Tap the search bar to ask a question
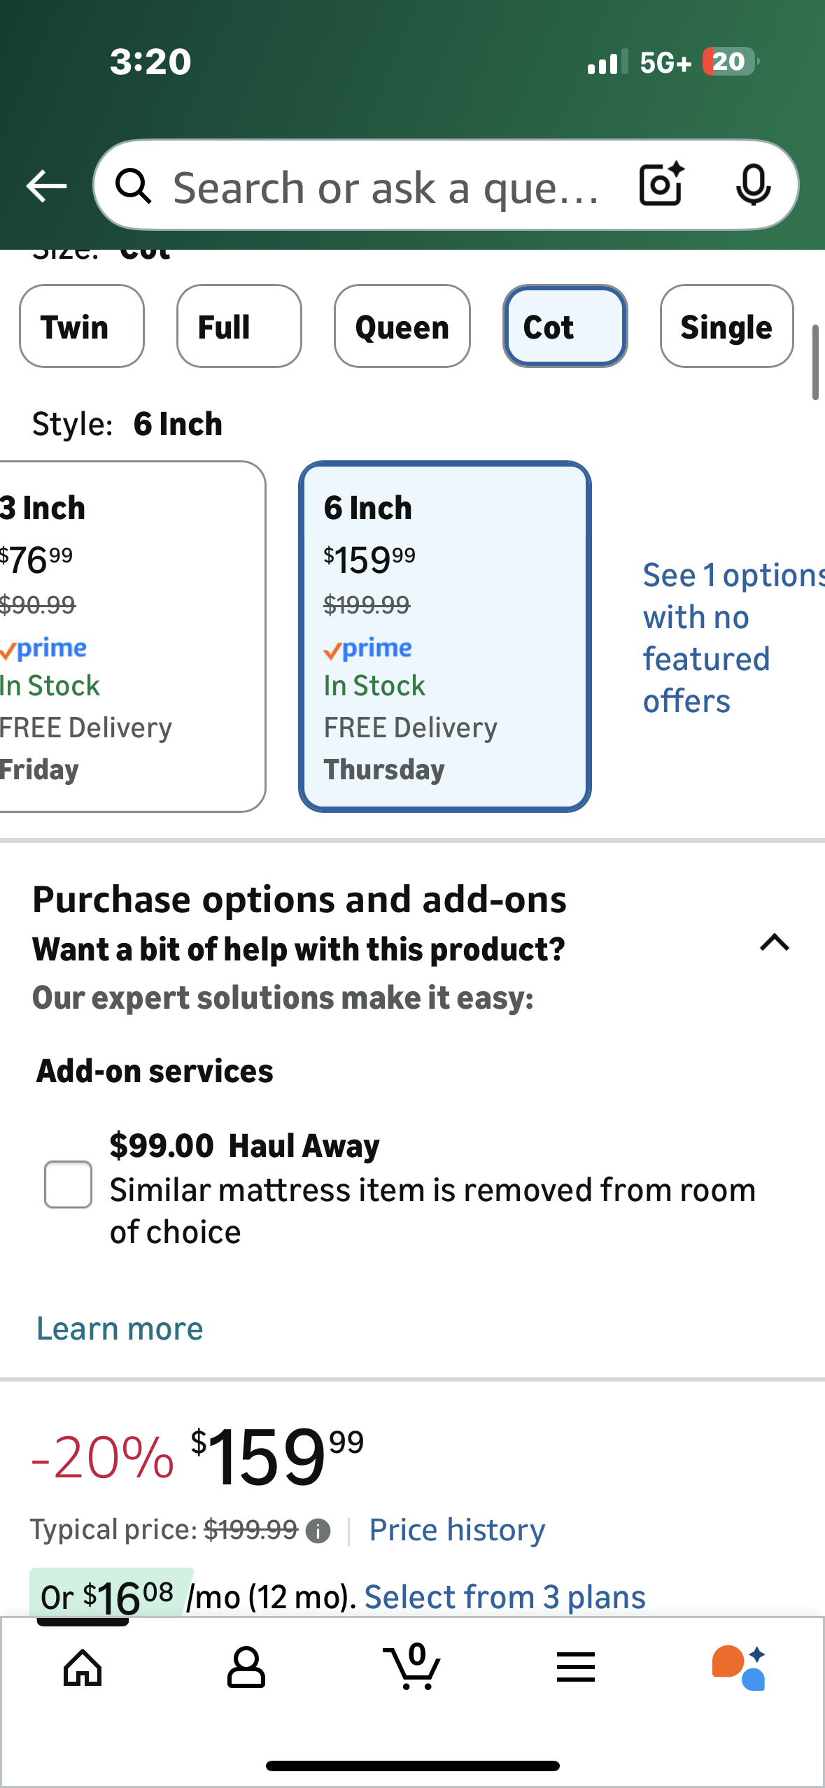The width and height of the screenshot is (825, 1788). pos(385,185)
